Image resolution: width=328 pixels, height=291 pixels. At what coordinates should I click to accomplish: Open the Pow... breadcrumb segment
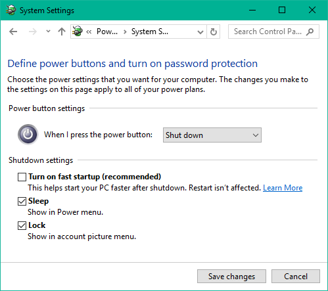point(107,32)
